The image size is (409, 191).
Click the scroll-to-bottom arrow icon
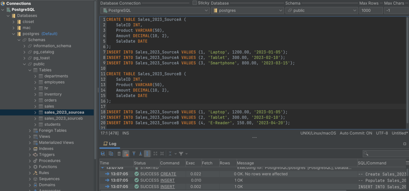tap(141, 154)
